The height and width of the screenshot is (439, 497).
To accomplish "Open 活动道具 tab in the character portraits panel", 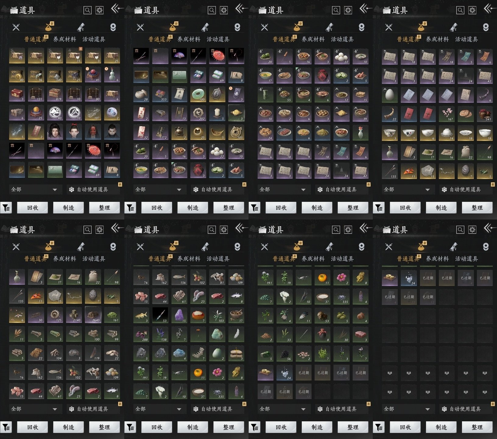I will [93, 39].
